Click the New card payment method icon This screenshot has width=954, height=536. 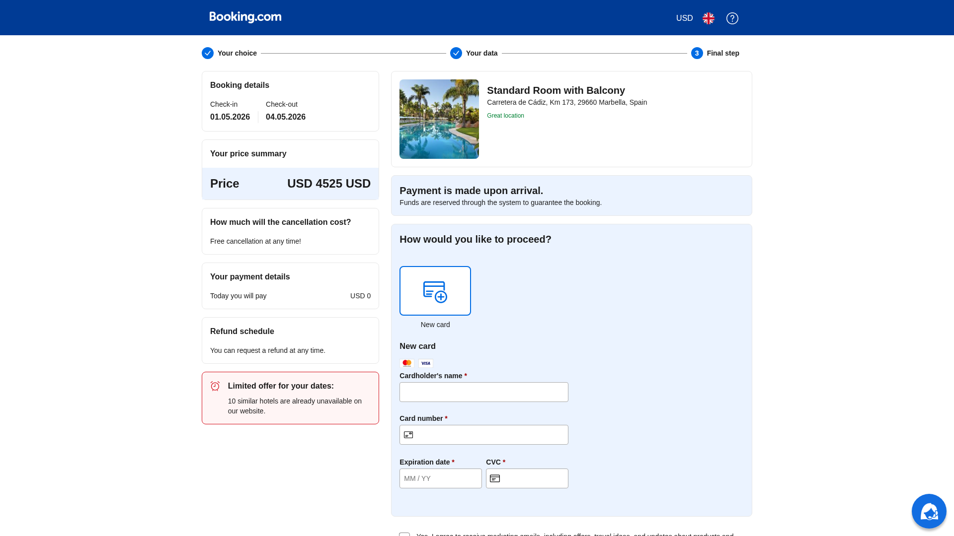(435, 290)
